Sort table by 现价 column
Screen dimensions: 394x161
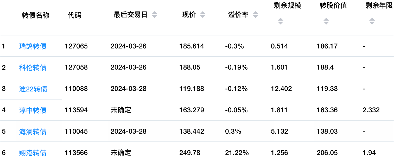pyautogui.click(x=202, y=15)
